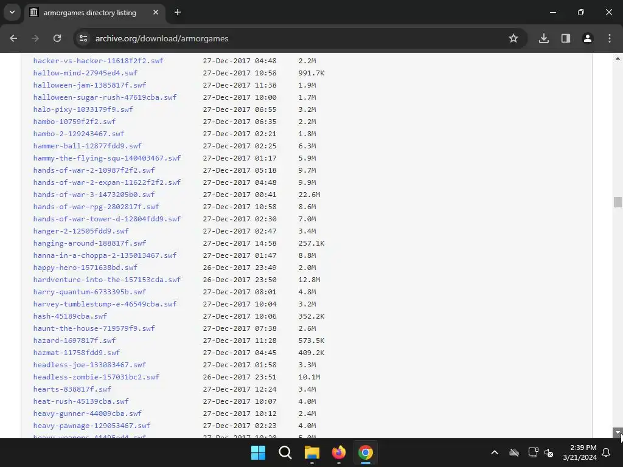Viewport: 623px width, 467px height.
Task: View site information icon in address bar
Action: (83, 38)
